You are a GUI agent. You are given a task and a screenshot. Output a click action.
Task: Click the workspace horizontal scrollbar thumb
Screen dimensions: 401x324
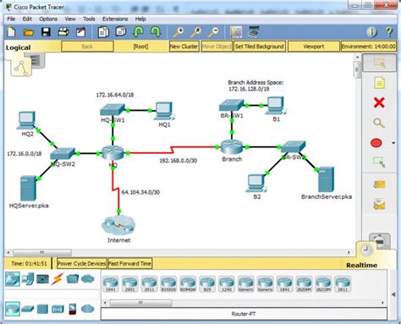click(x=42, y=252)
